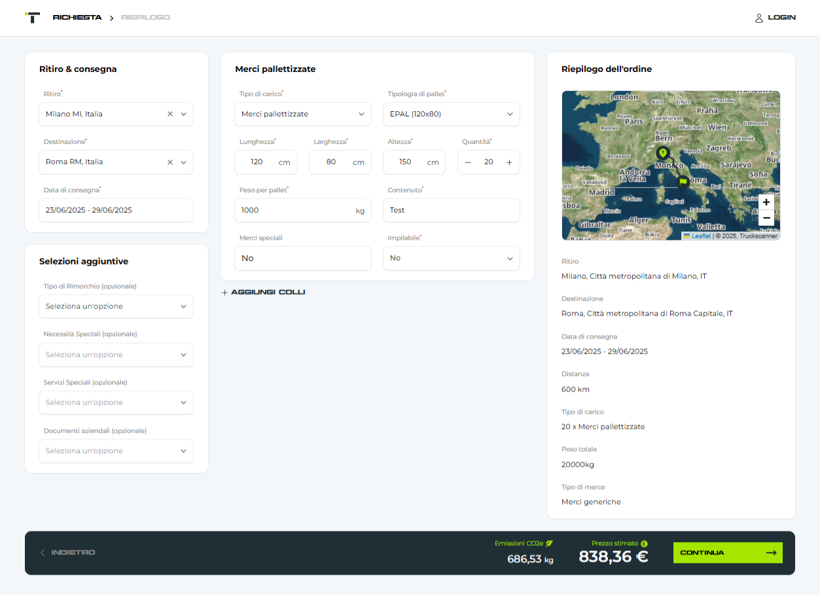Clear the Milano pickup location with X
The width and height of the screenshot is (820, 595).
(170, 114)
